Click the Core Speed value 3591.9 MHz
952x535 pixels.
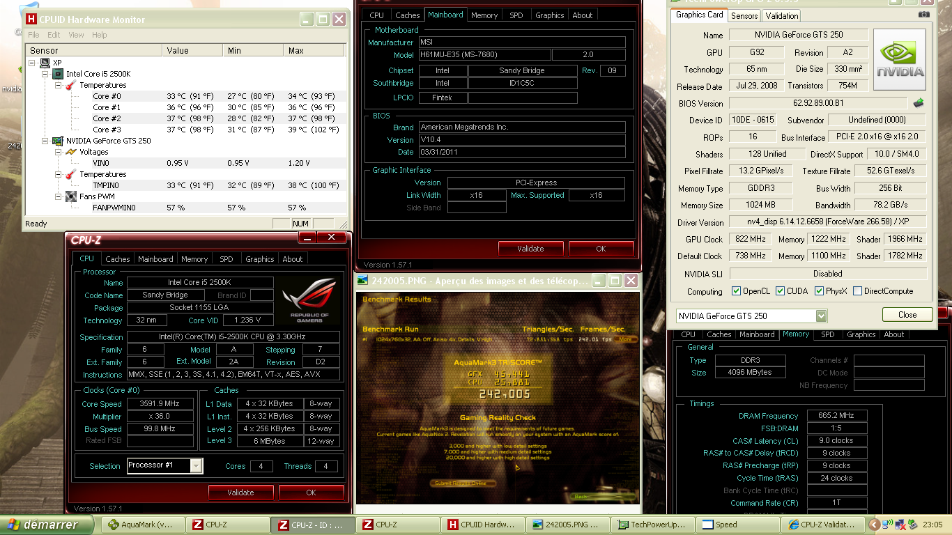coord(160,403)
